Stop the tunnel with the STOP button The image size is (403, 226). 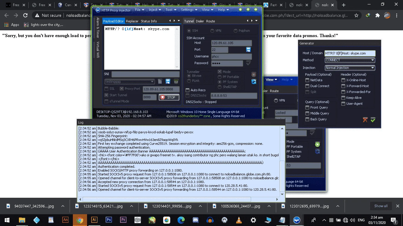[169, 97]
